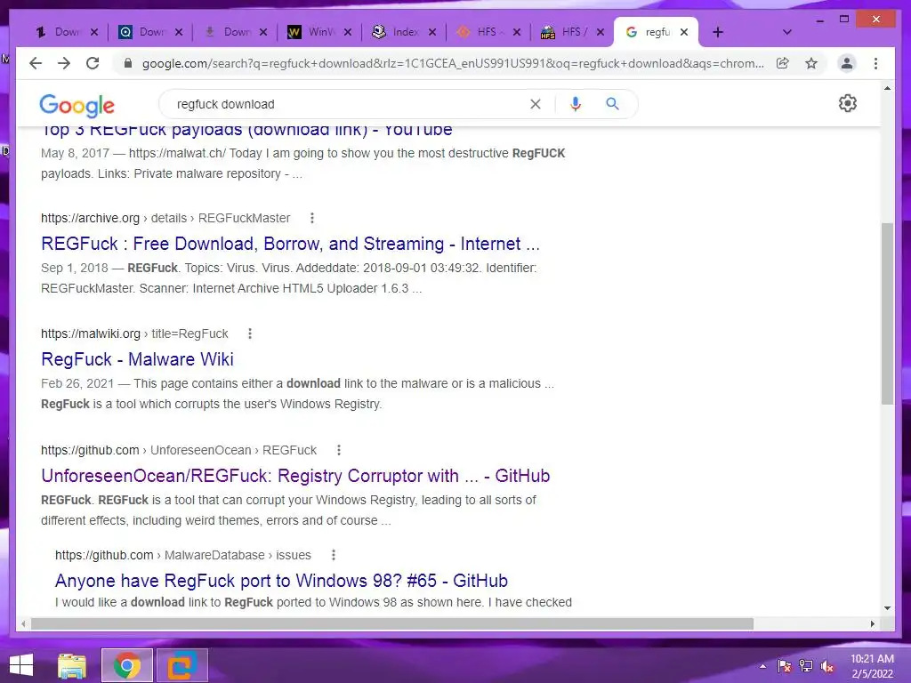Open the network tray icon
The width and height of the screenshot is (911, 683).
(806, 666)
